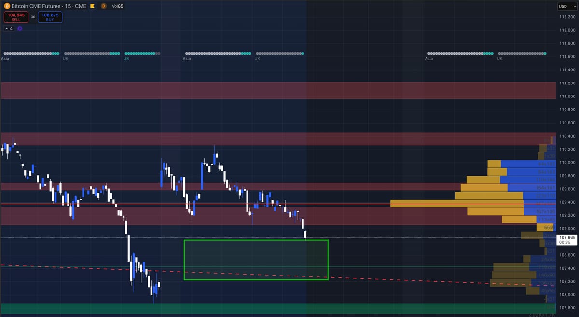
Task: Click the 111,000 price axis label
Action: pyautogui.click(x=566, y=96)
